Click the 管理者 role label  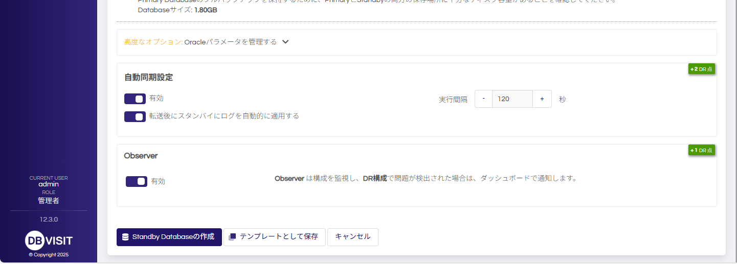tap(49, 201)
